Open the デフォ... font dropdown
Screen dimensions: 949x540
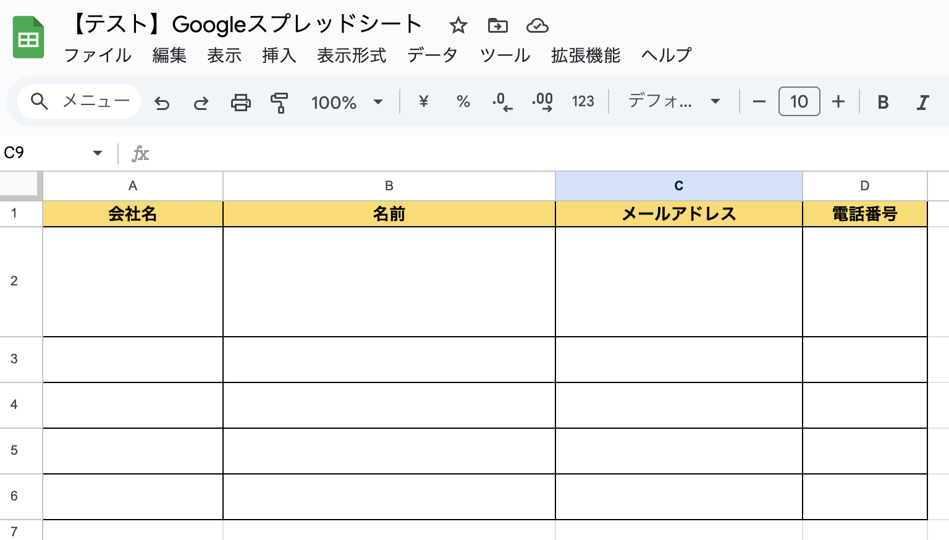[x=674, y=101]
